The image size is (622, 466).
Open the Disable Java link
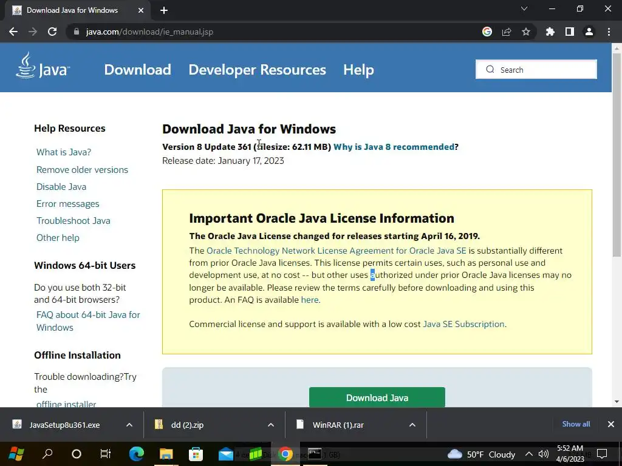[61, 187]
